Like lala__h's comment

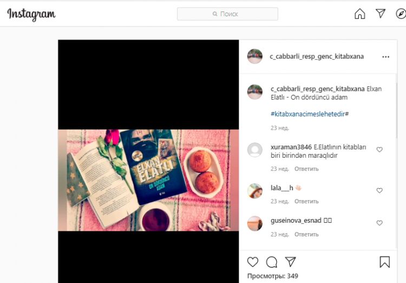tap(379, 190)
